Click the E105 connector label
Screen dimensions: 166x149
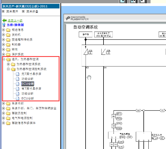[x=119, y=119]
